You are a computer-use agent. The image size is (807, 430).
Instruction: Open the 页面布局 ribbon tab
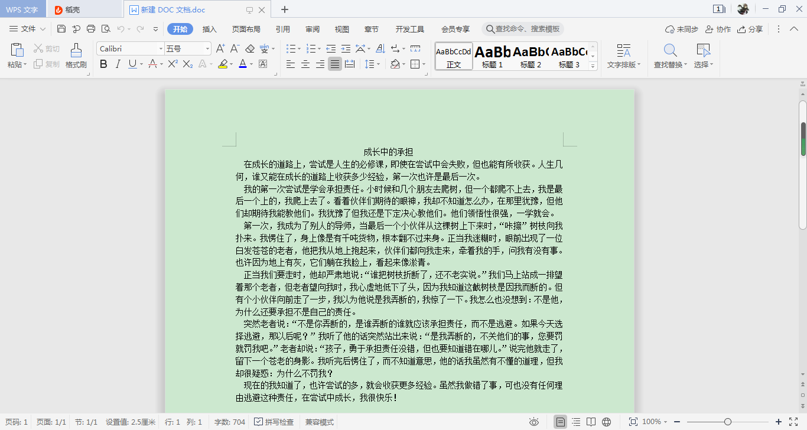coord(246,29)
